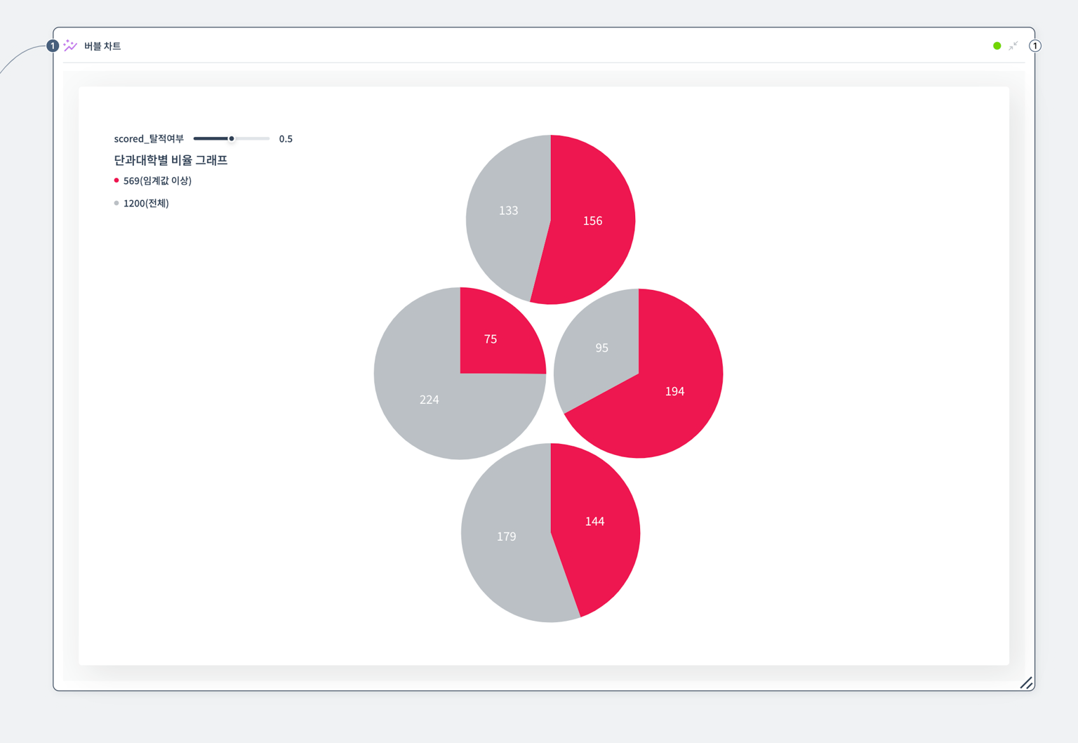
Task: Click the input port badge numbered 1
Action: tap(52, 46)
